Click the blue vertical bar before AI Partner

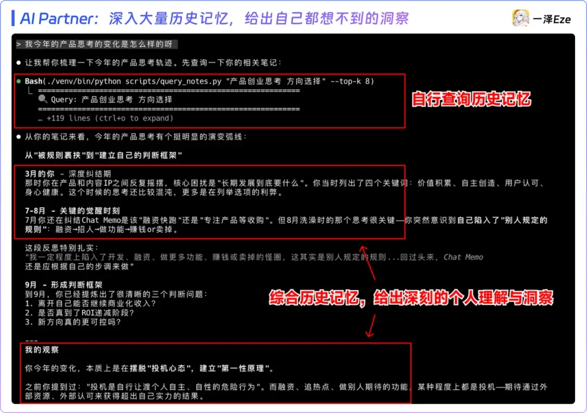tap(14, 17)
